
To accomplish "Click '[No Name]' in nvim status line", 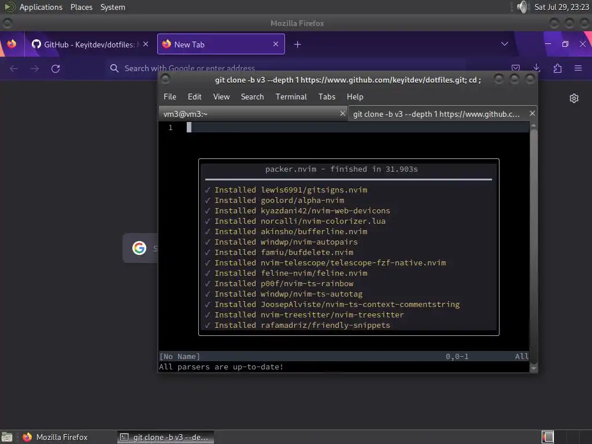I will pyautogui.click(x=180, y=356).
